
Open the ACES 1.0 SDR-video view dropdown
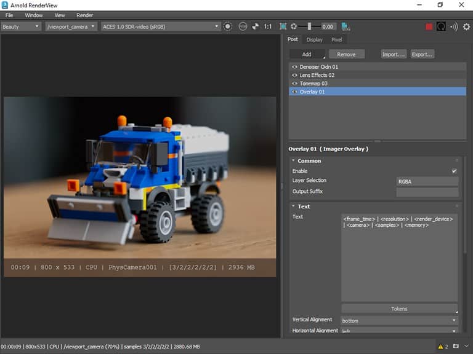tap(161, 26)
